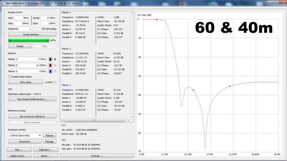Viewport: 287px width, 161px height.
Task: Toggle the Locked marker option
Action: 55,82
